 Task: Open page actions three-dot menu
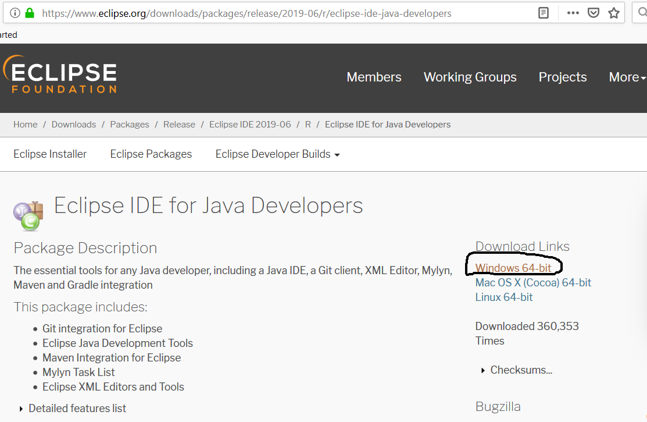[x=573, y=13]
